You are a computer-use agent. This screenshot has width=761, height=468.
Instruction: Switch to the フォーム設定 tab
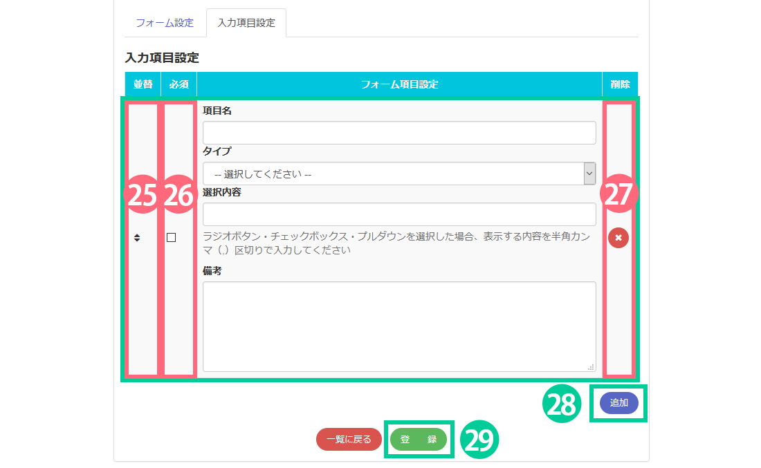[165, 23]
